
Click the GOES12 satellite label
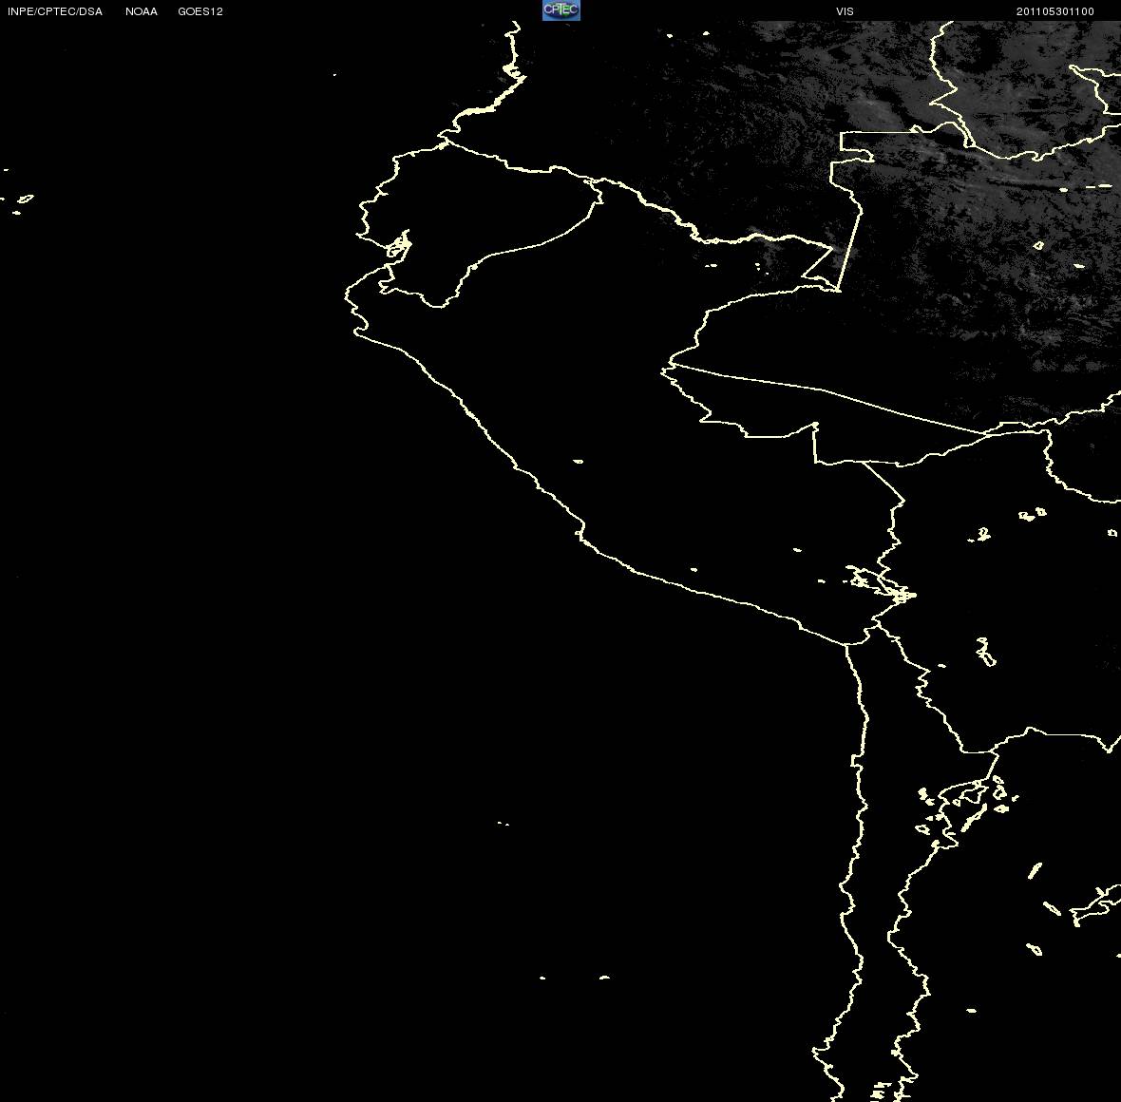(x=200, y=11)
